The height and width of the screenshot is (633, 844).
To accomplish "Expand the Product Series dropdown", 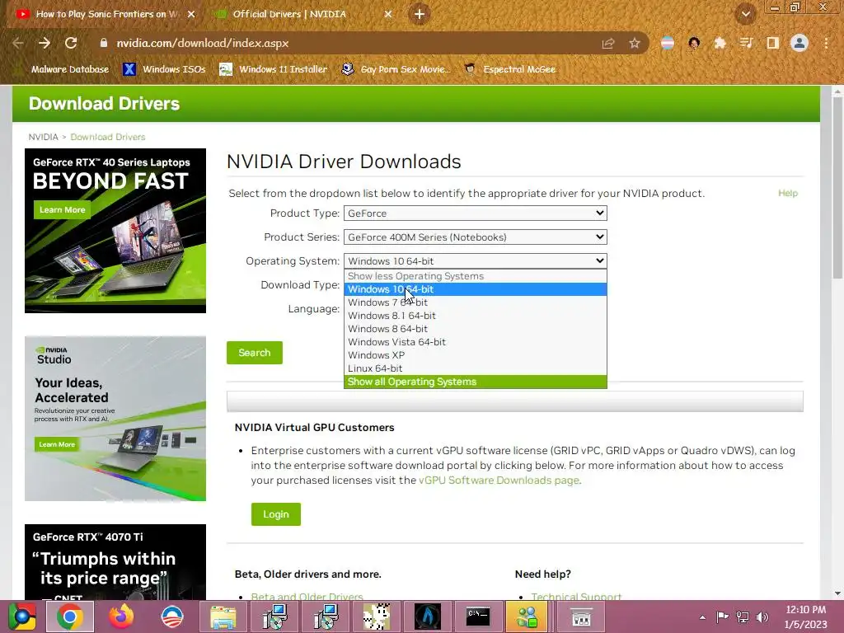I will click(476, 237).
